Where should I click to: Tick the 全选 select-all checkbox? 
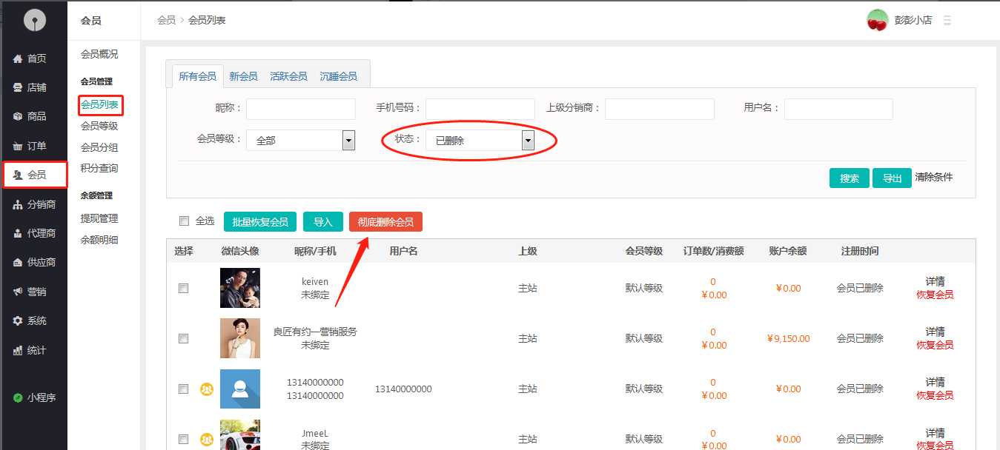(184, 221)
